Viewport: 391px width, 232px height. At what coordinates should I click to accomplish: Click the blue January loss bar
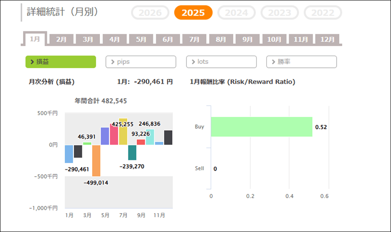click(69, 154)
